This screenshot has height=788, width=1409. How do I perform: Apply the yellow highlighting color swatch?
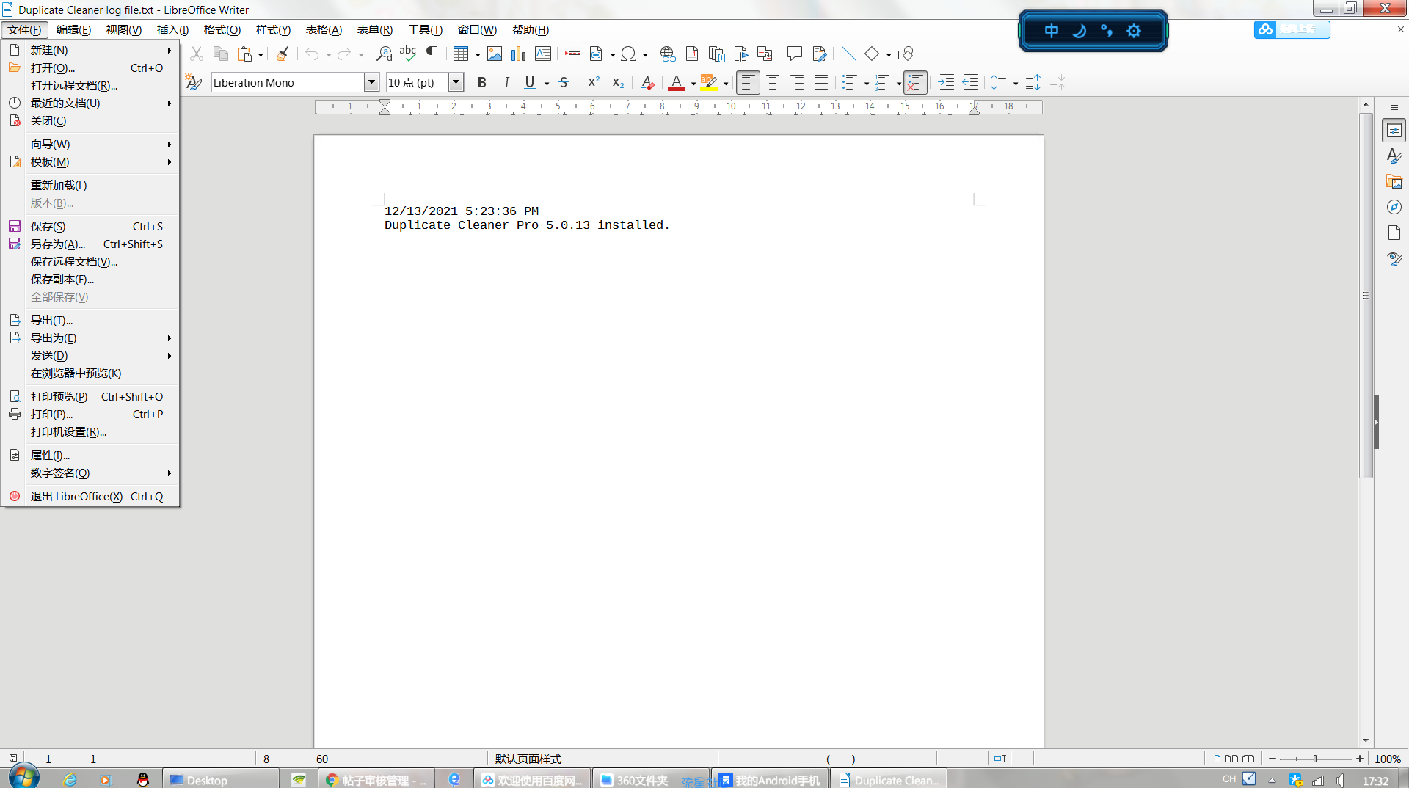[x=709, y=82]
